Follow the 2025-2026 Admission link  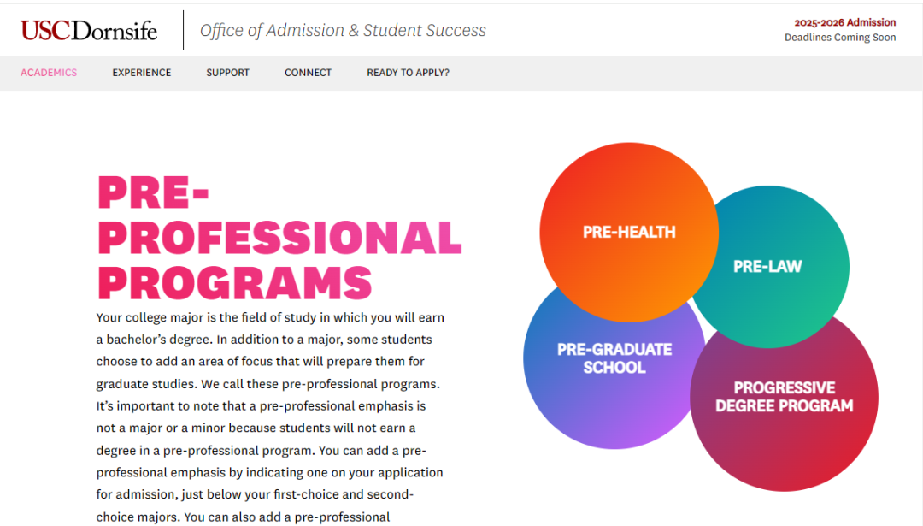click(x=844, y=22)
